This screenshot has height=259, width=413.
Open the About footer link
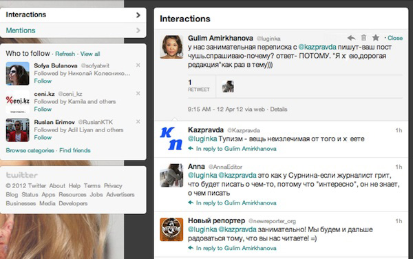click(57, 186)
